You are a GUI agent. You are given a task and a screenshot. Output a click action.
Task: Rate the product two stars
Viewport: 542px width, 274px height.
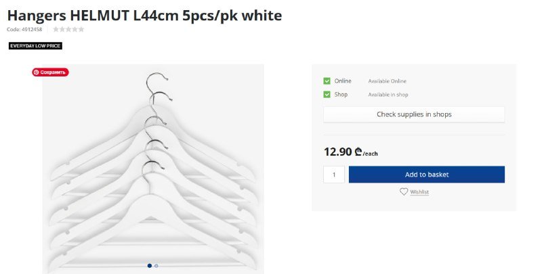62,29
